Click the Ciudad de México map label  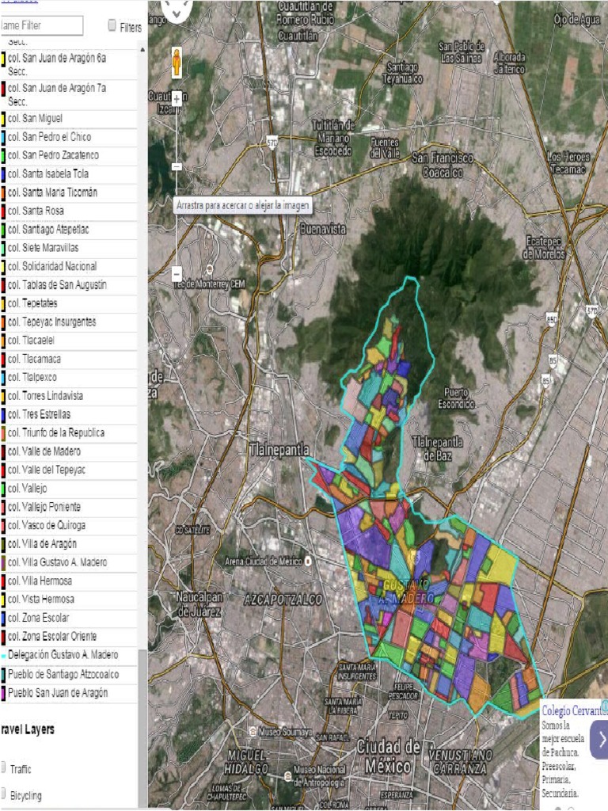[x=388, y=756]
